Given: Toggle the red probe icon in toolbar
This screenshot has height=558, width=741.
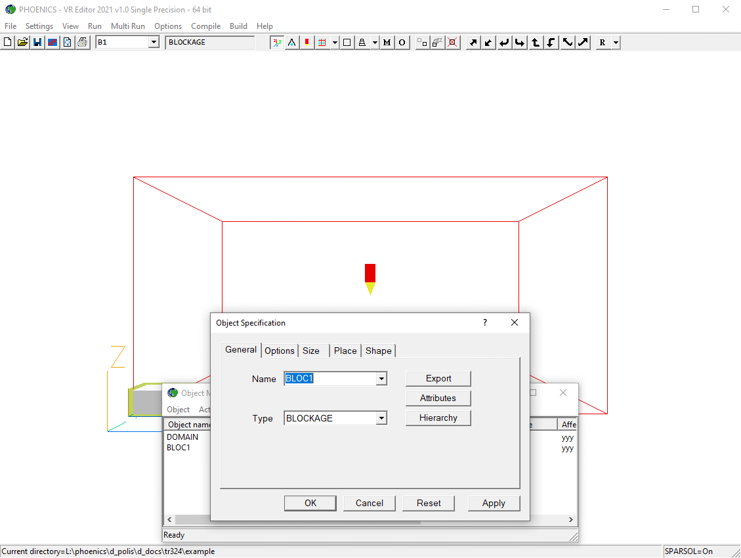Looking at the screenshot, I should pos(307,43).
